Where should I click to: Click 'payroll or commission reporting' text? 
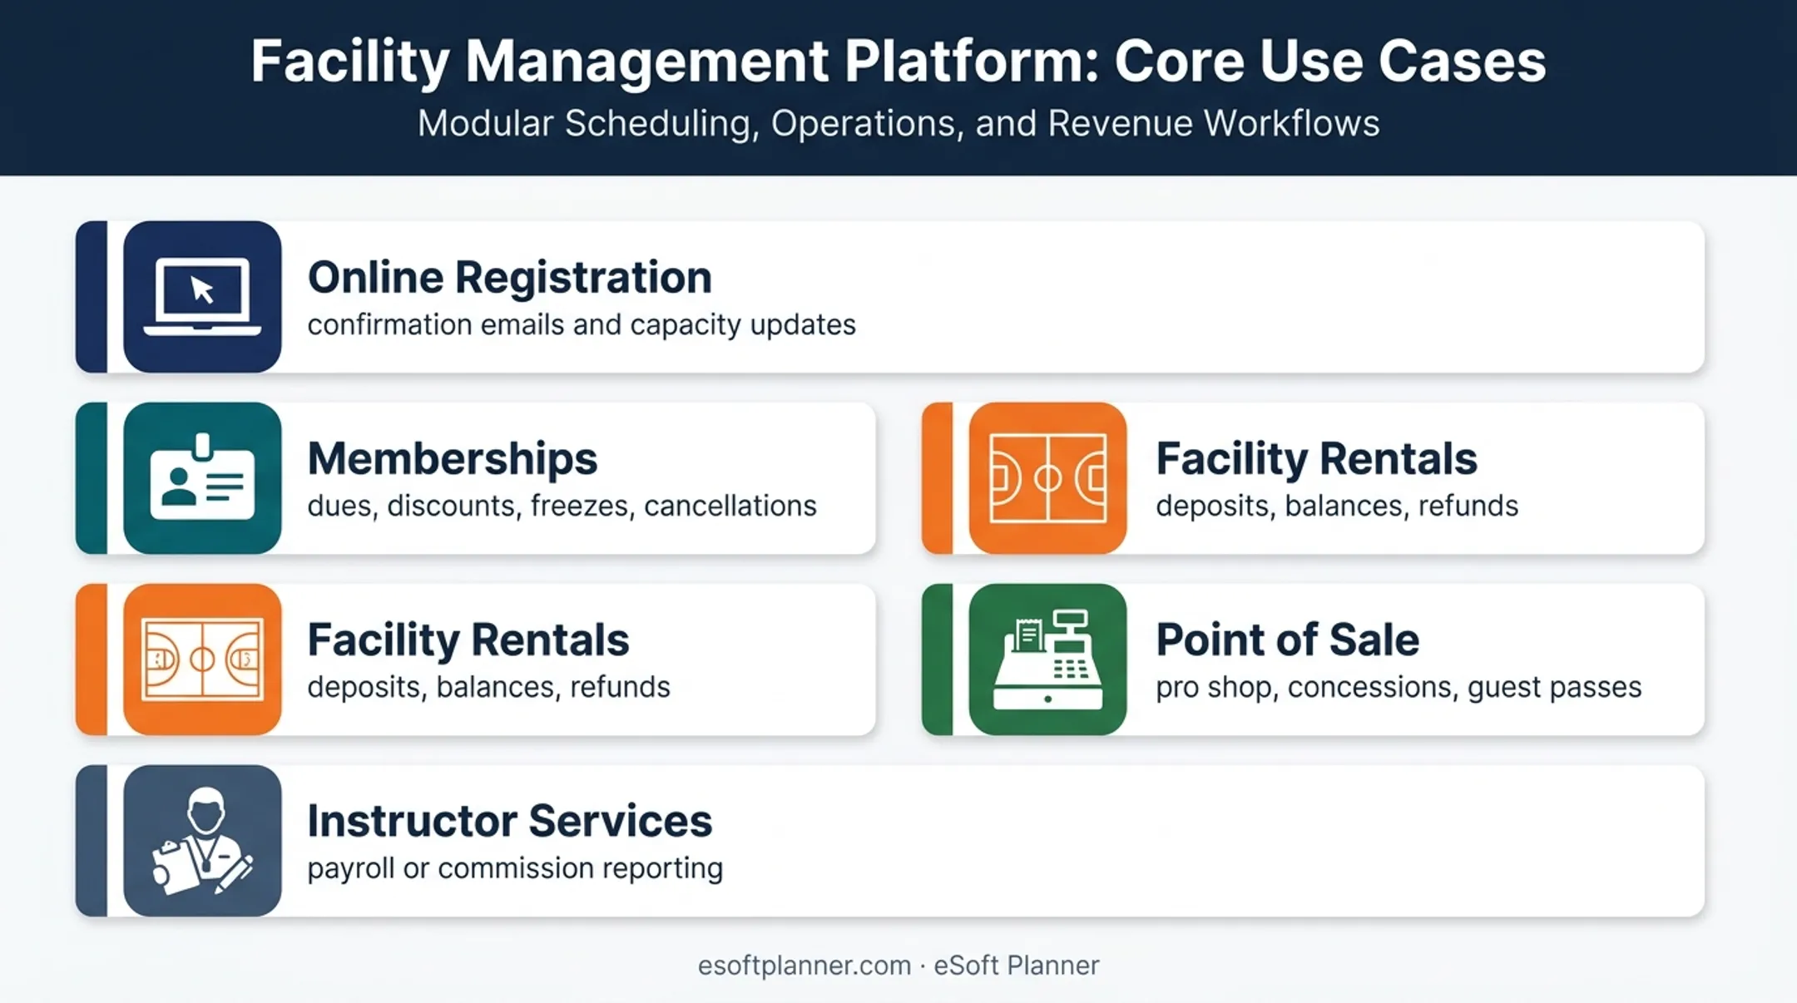pyautogui.click(x=515, y=868)
